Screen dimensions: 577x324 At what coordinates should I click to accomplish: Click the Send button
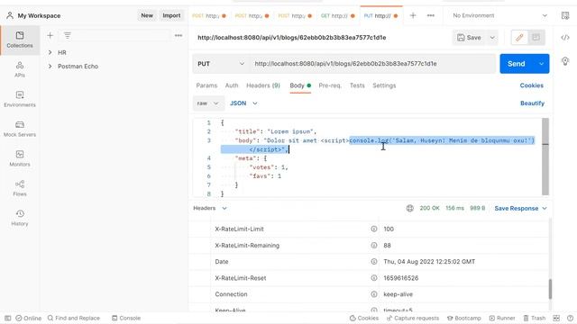pos(517,64)
